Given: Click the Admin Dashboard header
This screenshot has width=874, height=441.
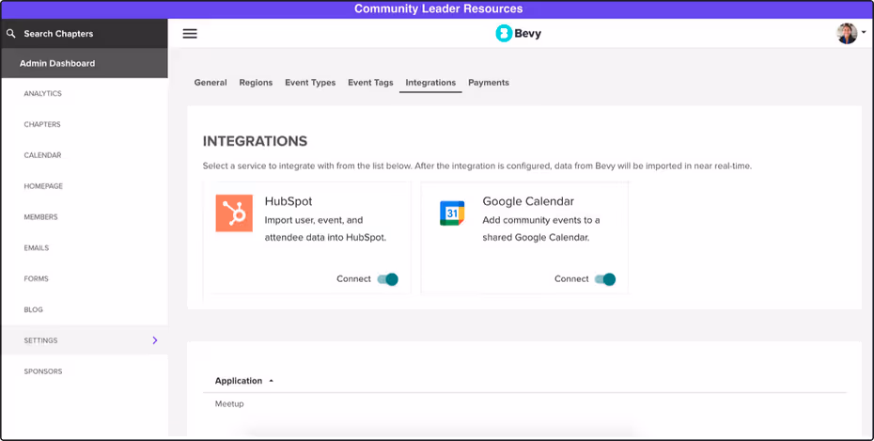Looking at the screenshot, I should pyautogui.click(x=85, y=63).
